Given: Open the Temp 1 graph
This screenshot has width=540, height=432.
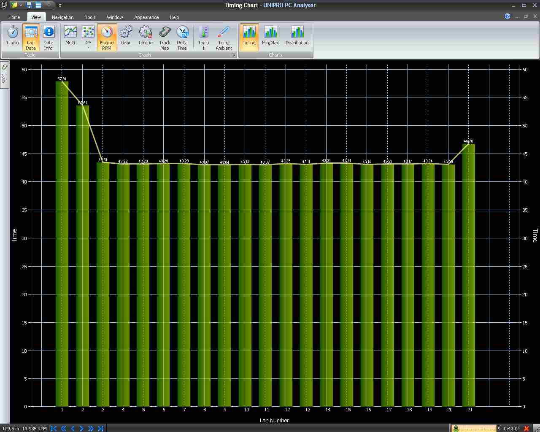Looking at the screenshot, I should click(203, 38).
